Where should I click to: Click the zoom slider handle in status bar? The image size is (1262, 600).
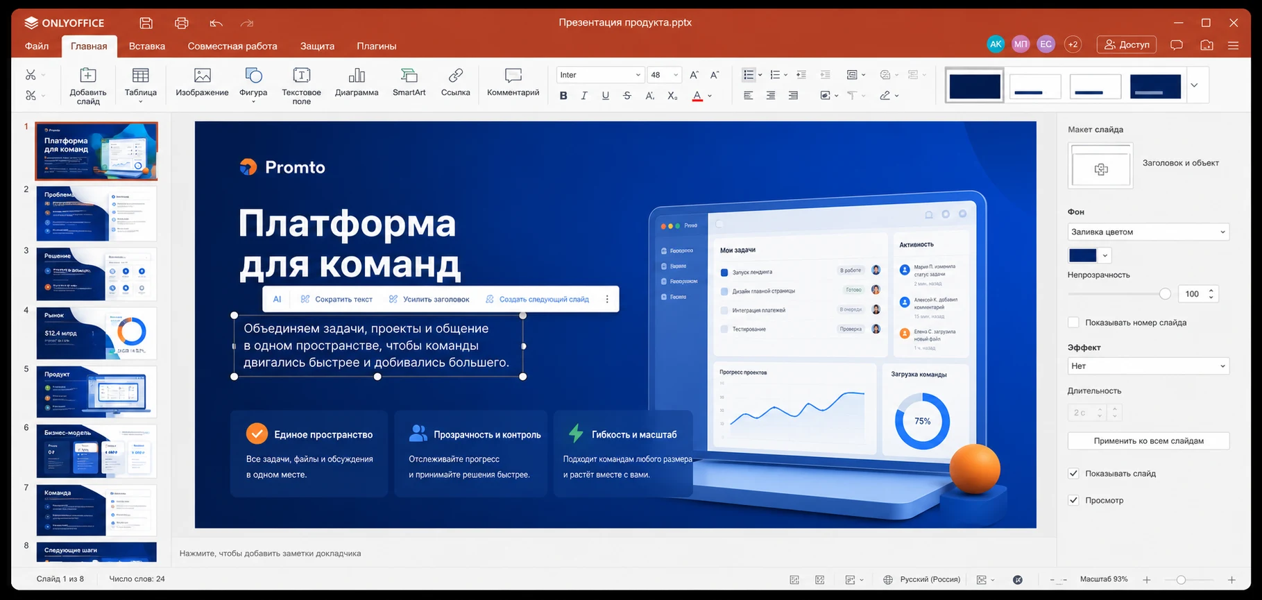pyautogui.click(x=1181, y=580)
